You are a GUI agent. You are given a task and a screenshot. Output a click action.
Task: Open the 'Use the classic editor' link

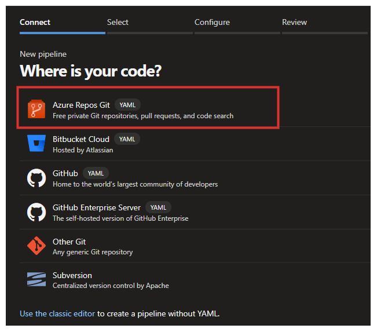57,313
